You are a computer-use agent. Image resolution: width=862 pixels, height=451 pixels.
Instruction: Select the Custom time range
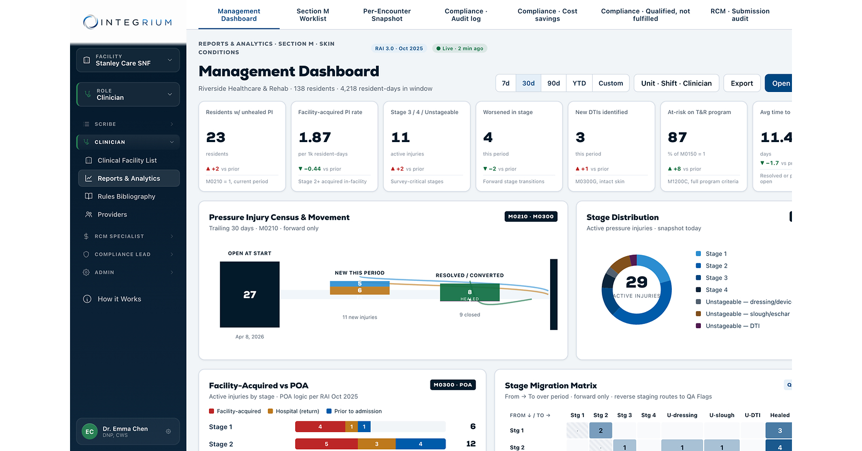tap(610, 83)
